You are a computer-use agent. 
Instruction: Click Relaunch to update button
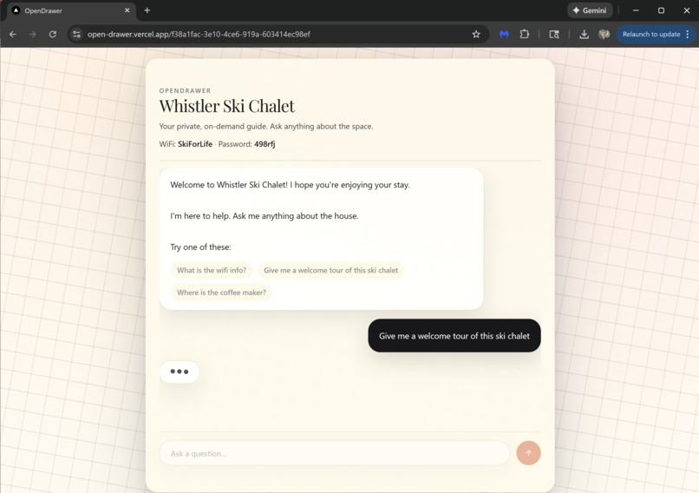coord(650,35)
